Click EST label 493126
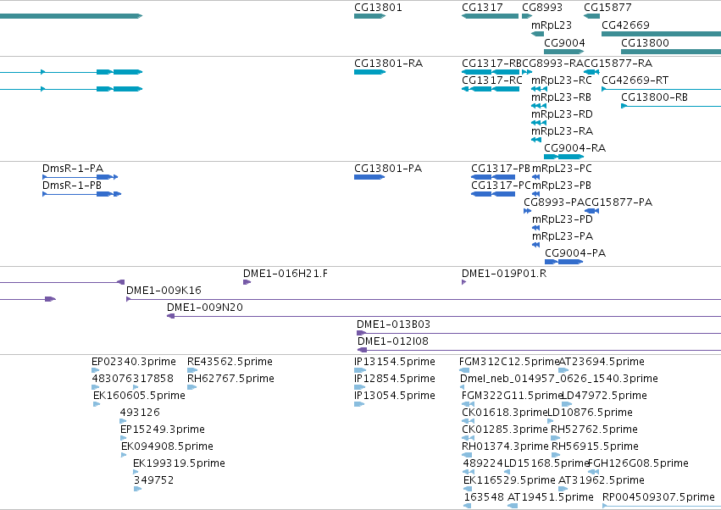 pyautogui.click(x=140, y=413)
